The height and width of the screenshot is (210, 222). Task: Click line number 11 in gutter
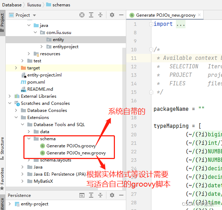[x=133, y=58]
